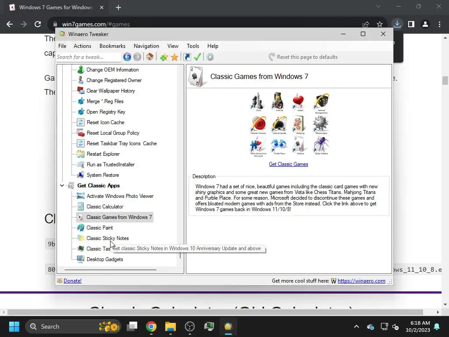Click the Run as TrustedInstaller icon
Viewport: 449px width, 337px height.
coord(81,165)
